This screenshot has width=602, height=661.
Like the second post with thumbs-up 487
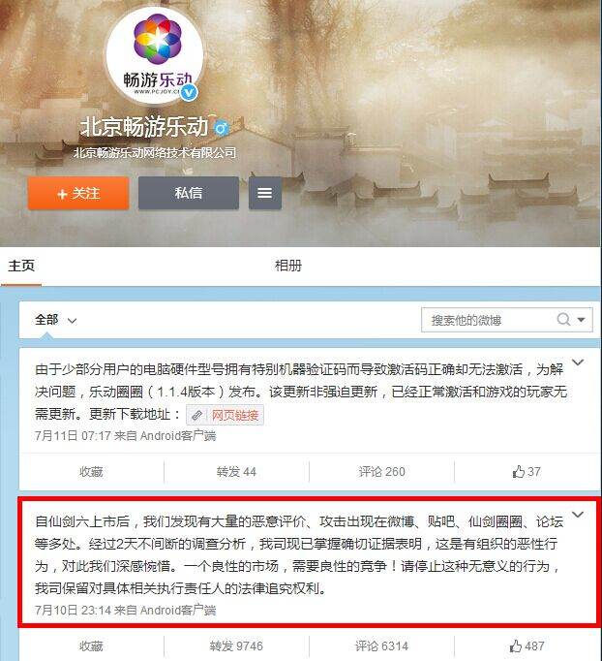pyautogui.click(x=527, y=645)
